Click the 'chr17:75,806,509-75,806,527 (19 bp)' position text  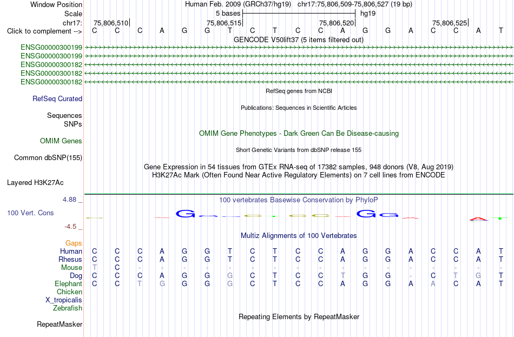pyautogui.click(x=355, y=4)
